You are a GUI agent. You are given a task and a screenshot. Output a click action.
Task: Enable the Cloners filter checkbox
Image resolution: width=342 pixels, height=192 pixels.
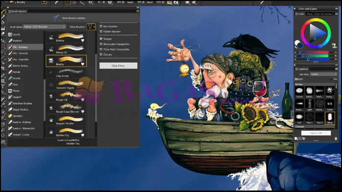coord(101,54)
